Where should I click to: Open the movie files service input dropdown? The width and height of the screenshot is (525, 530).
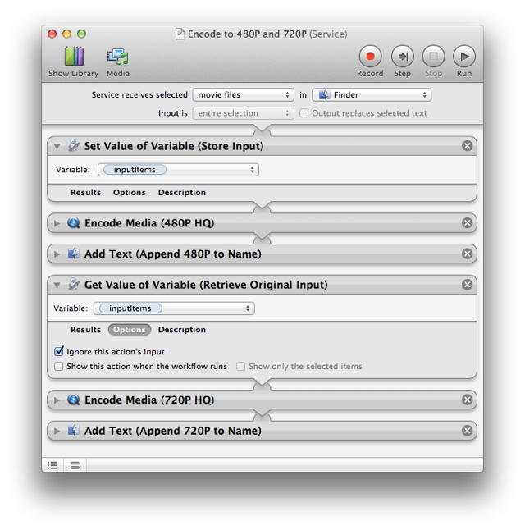[x=243, y=95]
